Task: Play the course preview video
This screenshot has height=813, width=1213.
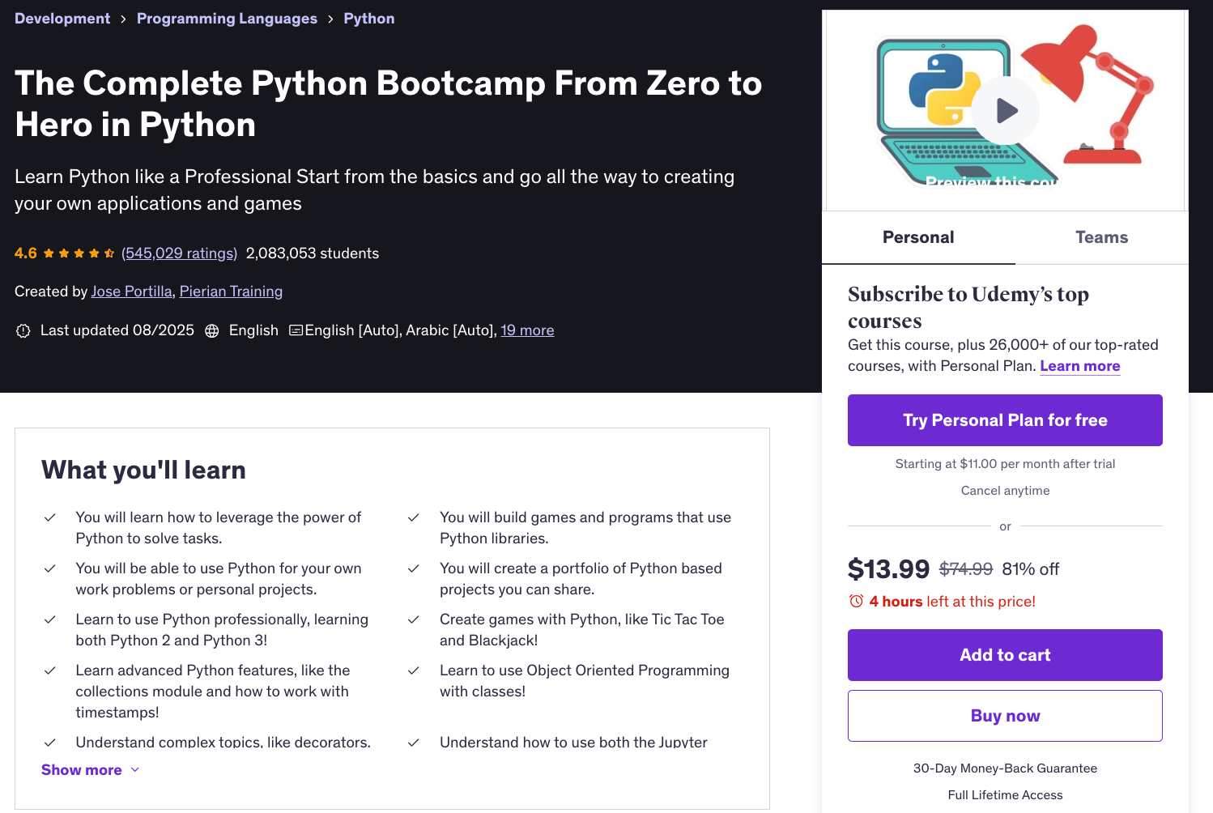Action: (1005, 110)
